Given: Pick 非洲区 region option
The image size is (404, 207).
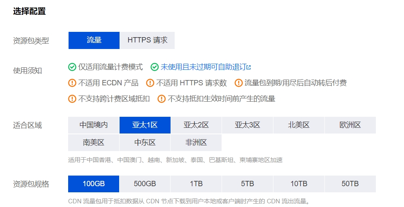Looking at the screenshot, I should pyautogui.click(x=196, y=142).
